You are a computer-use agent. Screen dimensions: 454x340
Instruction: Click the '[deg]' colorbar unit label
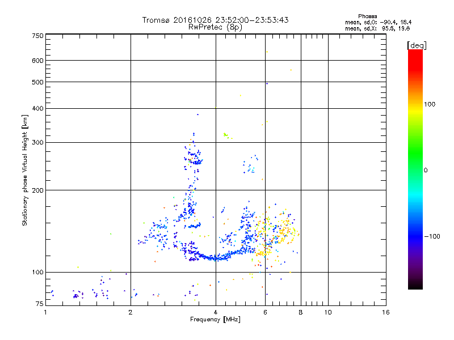pos(417,45)
